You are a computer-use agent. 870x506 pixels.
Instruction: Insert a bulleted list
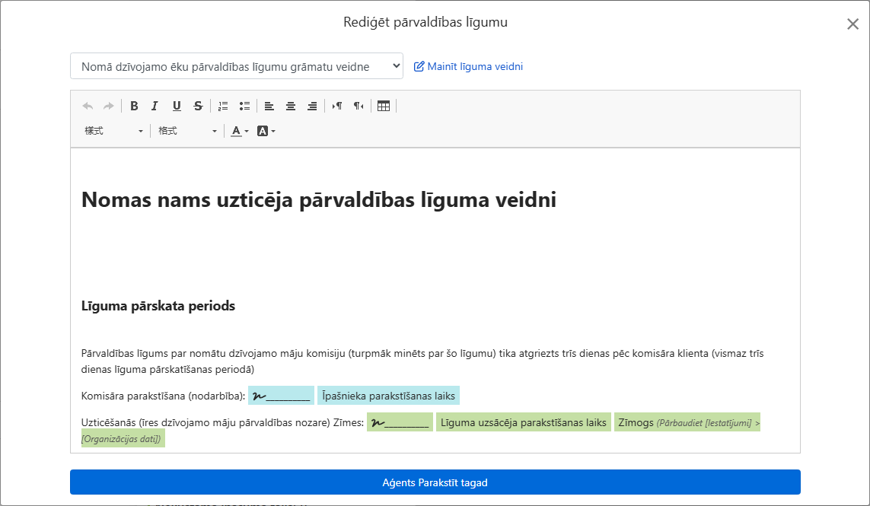[x=244, y=106]
